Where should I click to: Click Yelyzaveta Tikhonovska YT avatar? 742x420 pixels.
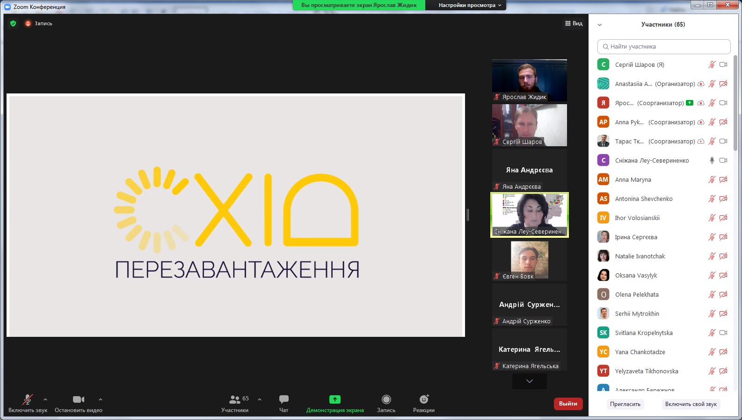click(x=604, y=371)
